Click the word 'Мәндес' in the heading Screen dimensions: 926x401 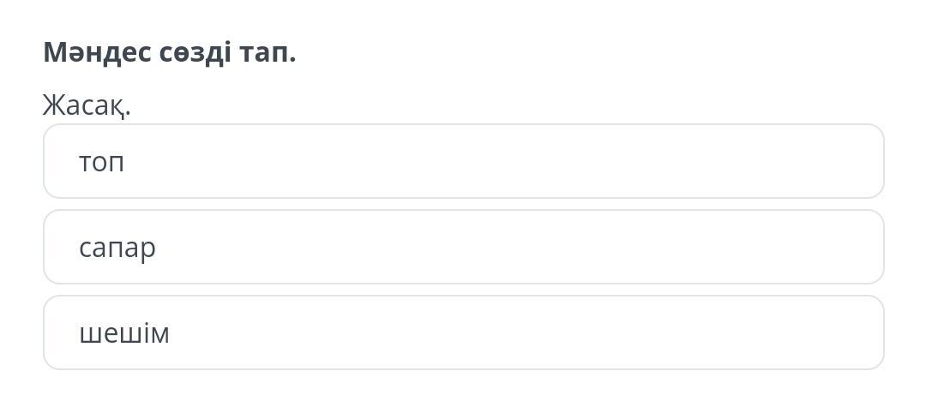click(96, 52)
